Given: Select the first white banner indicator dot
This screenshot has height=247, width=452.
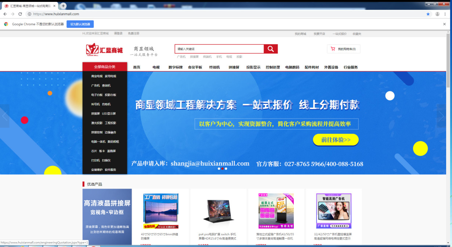Looking at the screenshot, I should pyautogui.click(x=219, y=169).
